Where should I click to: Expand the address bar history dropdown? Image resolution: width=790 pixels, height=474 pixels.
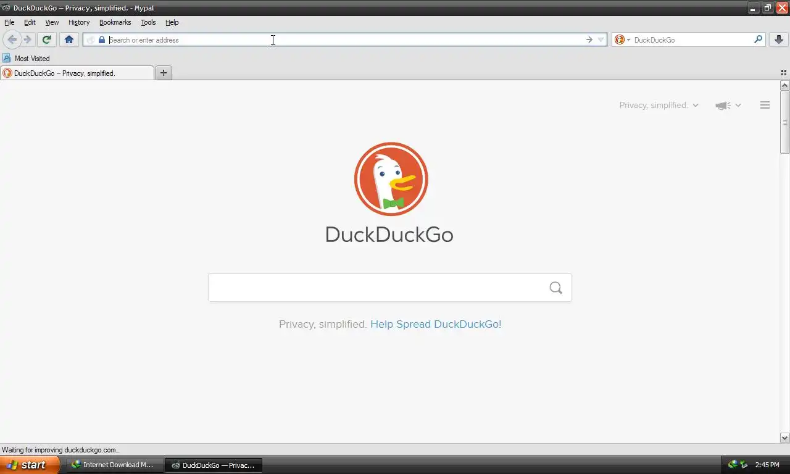pyautogui.click(x=601, y=39)
